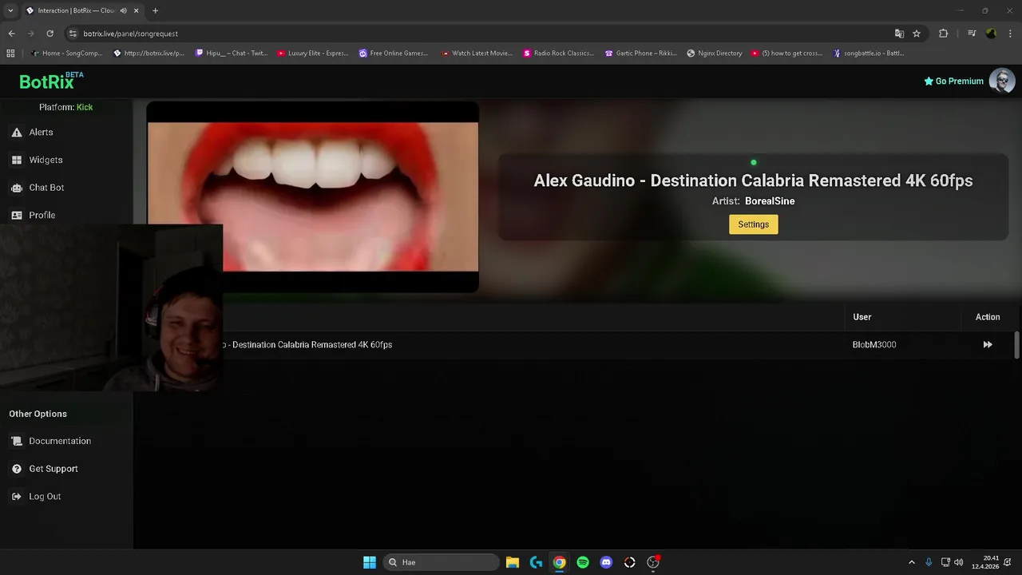Open a new browser tab
This screenshot has width=1022, height=575.
155,10
